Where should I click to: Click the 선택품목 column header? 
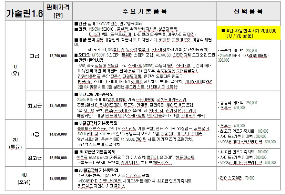(248, 11)
